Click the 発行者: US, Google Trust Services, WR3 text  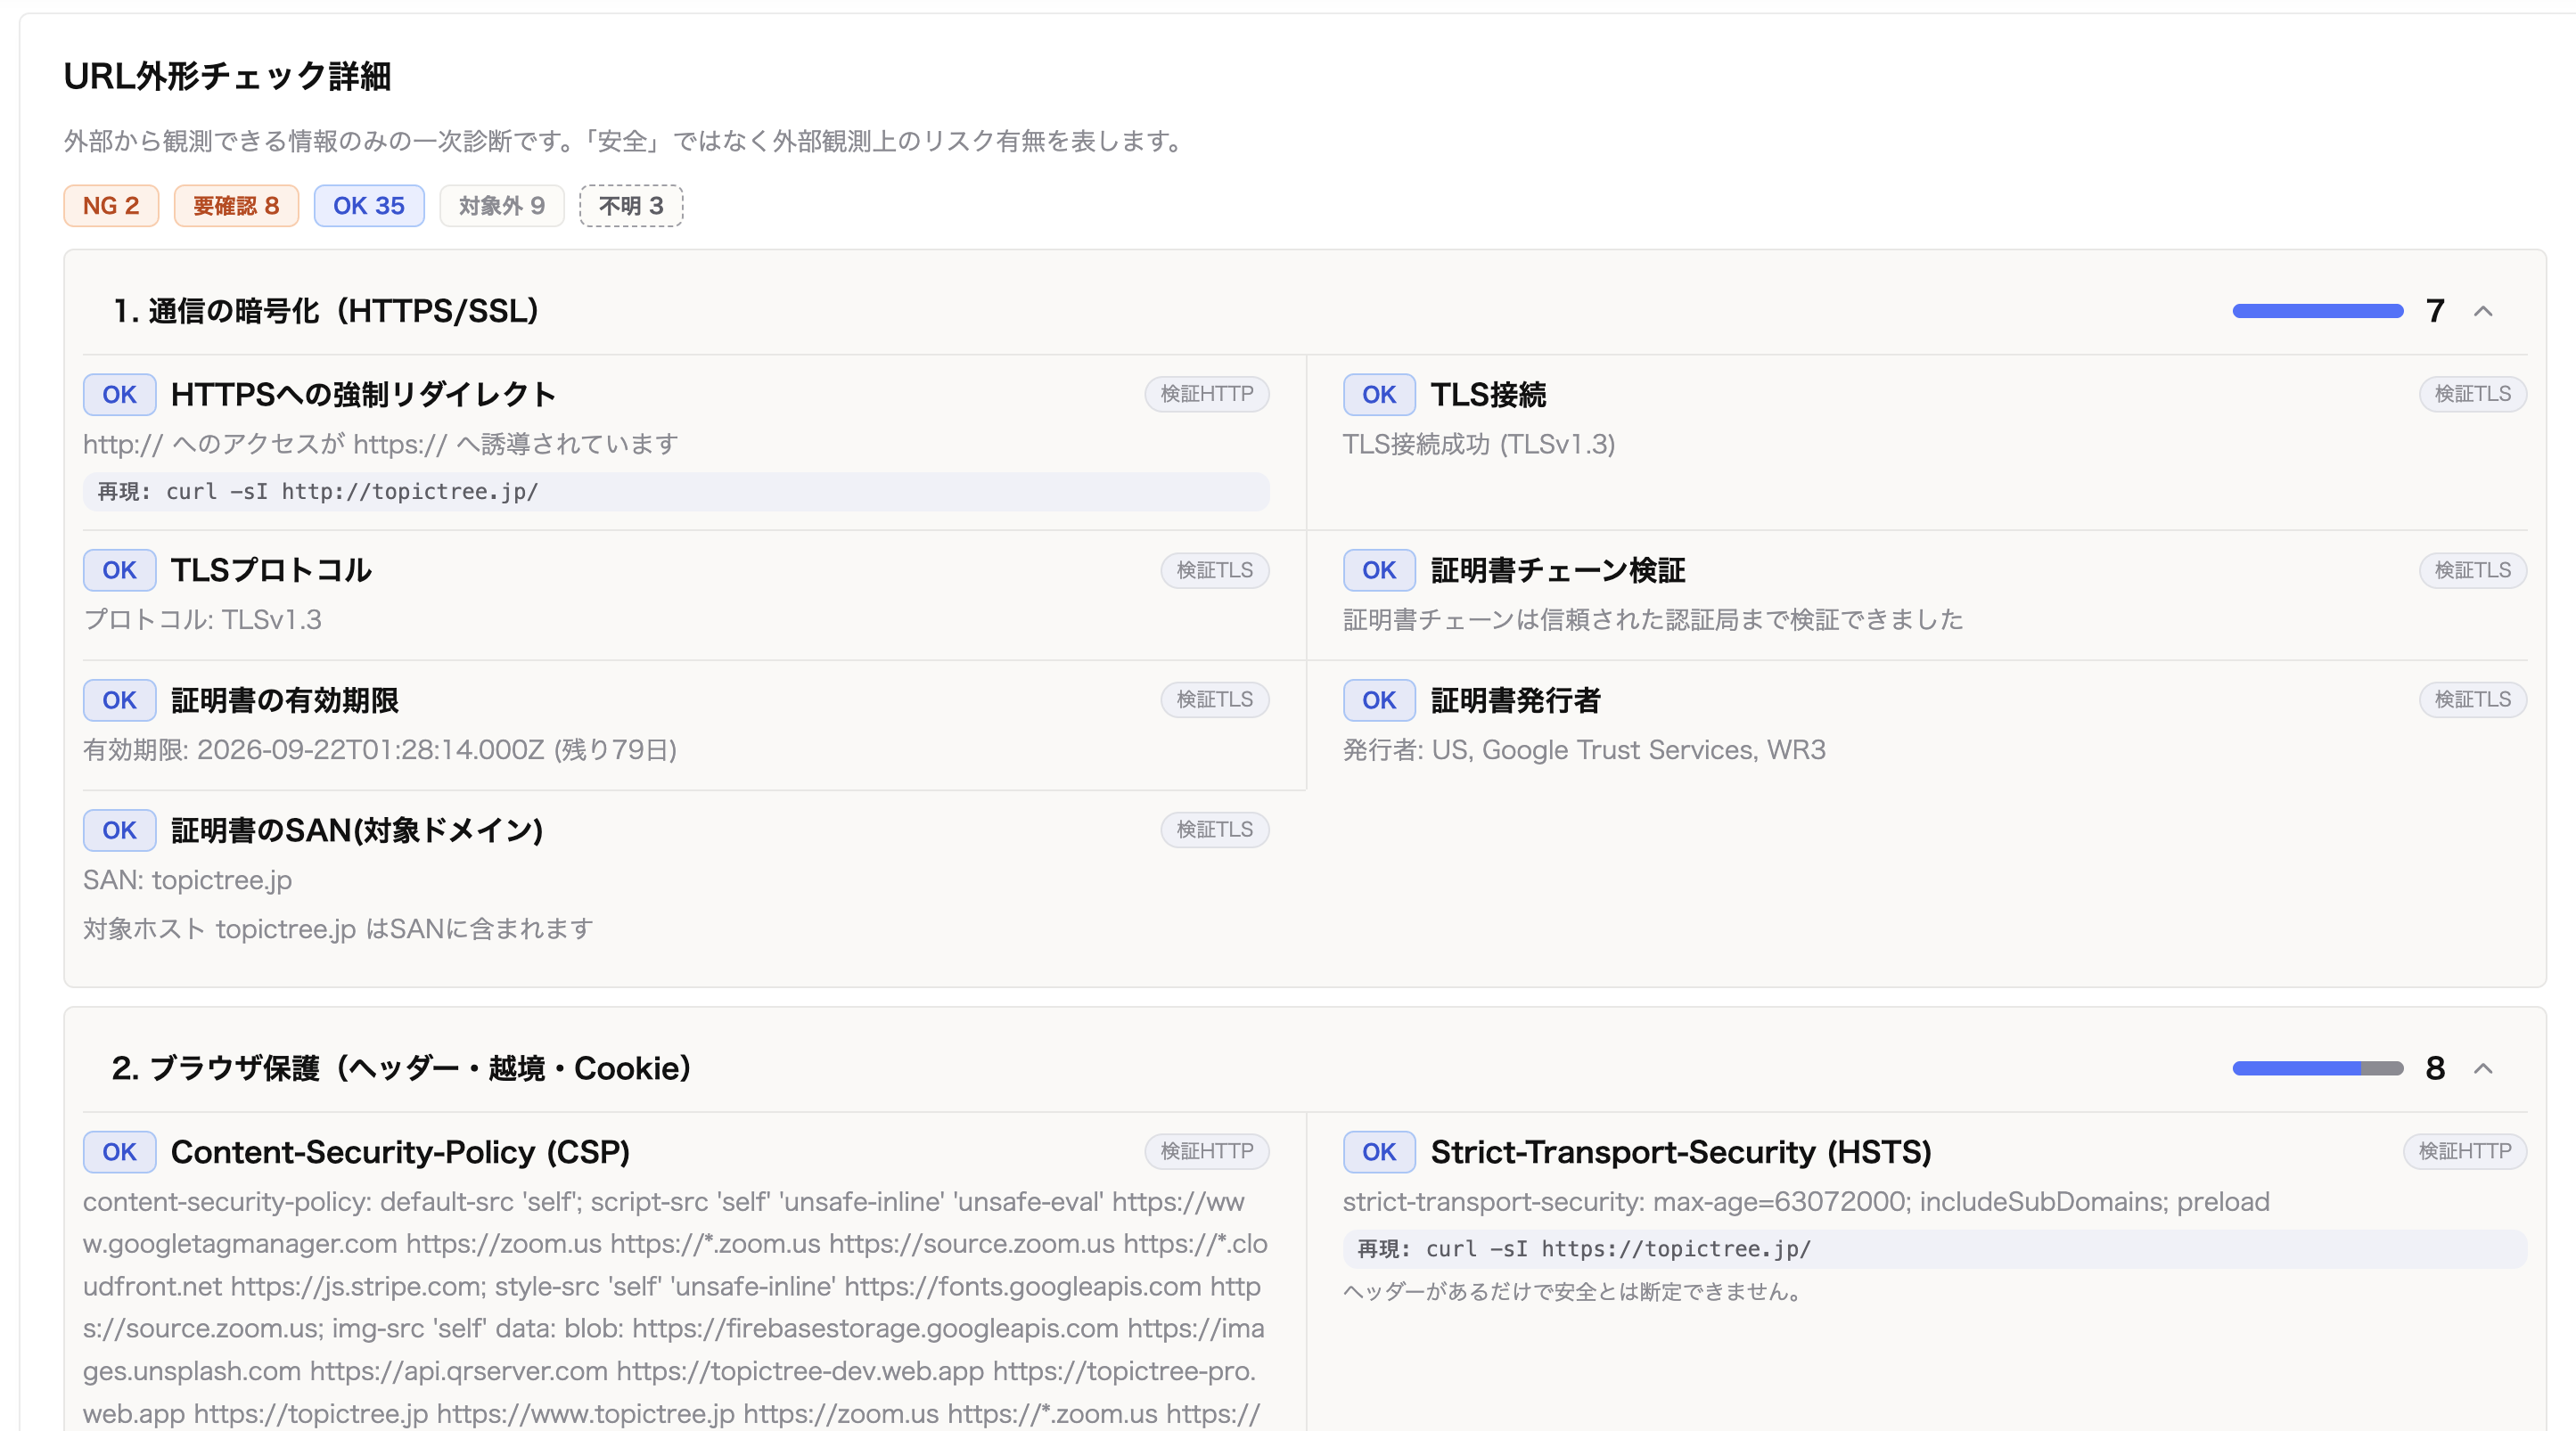pyautogui.click(x=1584, y=750)
